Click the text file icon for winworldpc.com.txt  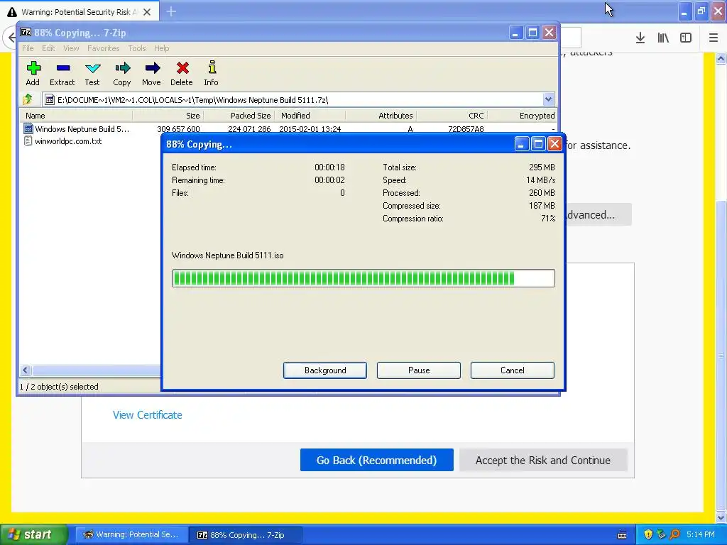click(x=28, y=141)
